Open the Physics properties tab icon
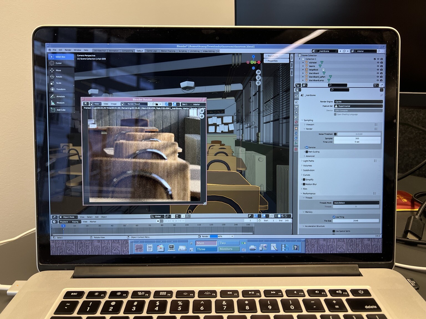This screenshot has height=319, width=426. 296,133
